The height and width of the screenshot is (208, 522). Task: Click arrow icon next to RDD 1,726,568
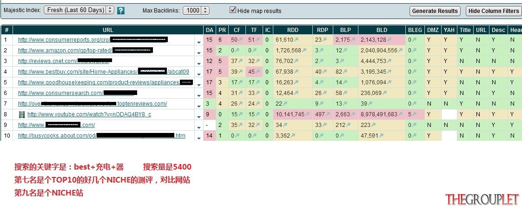tap(304, 50)
